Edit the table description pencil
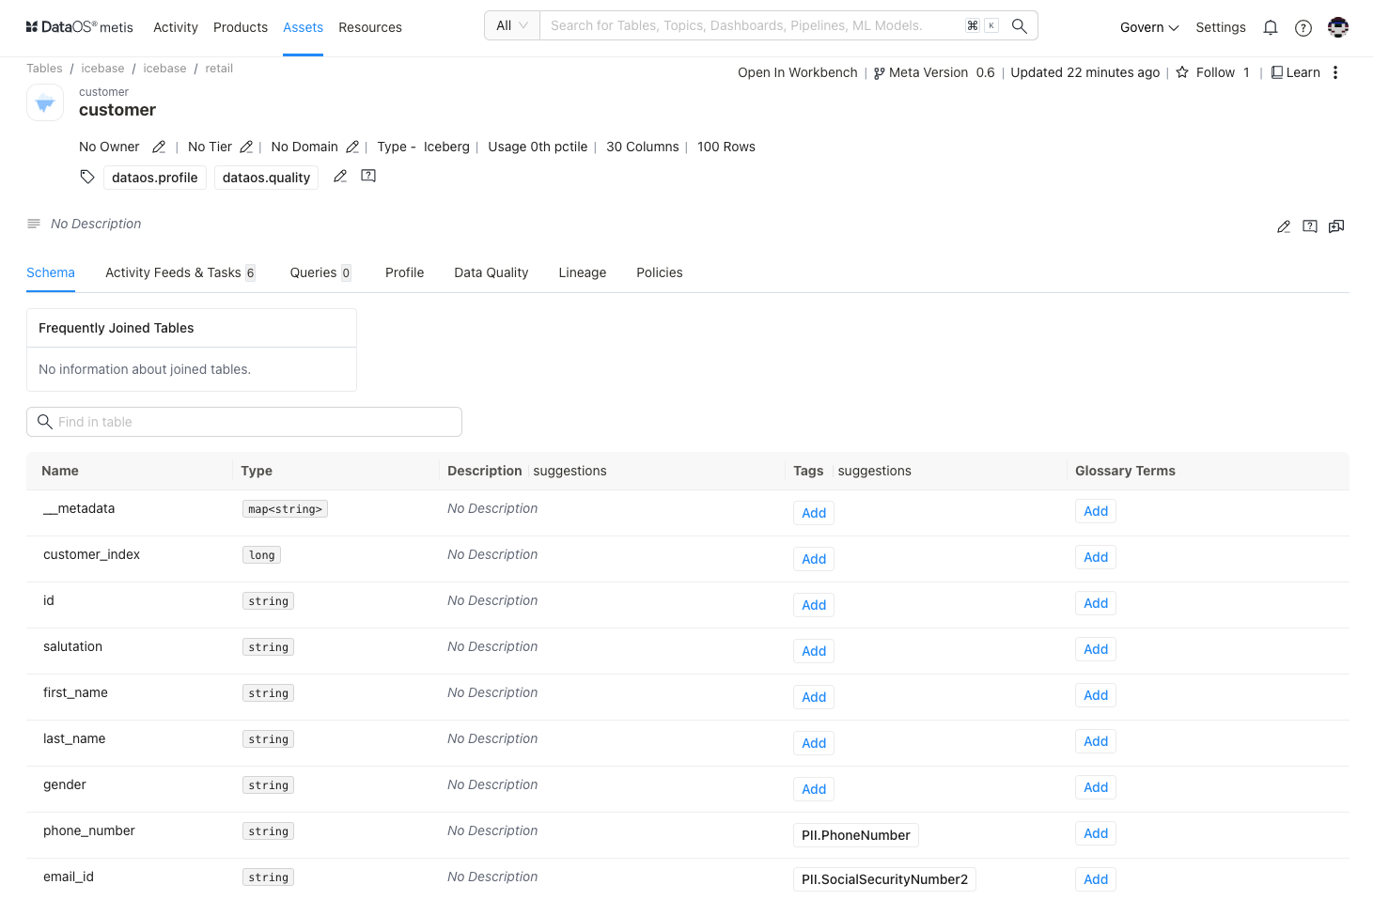 coord(1284,226)
